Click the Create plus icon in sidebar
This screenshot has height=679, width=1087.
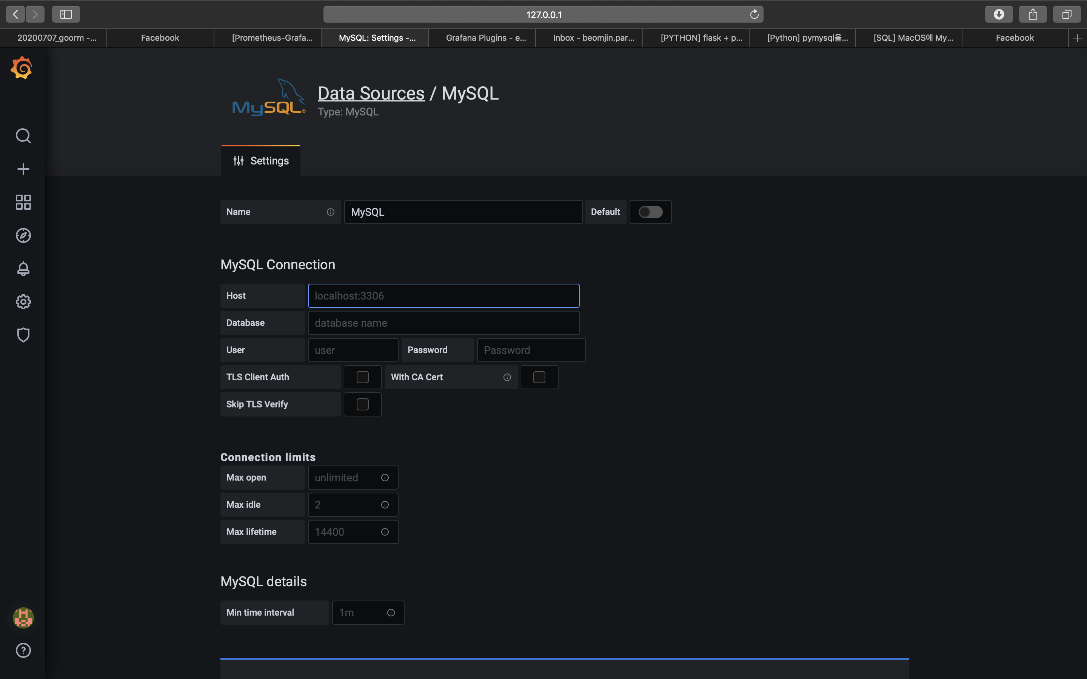click(23, 169)
